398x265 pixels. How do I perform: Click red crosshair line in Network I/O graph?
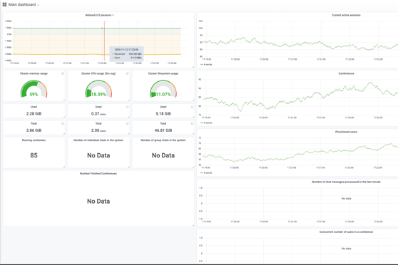click(x=104, y=41)
